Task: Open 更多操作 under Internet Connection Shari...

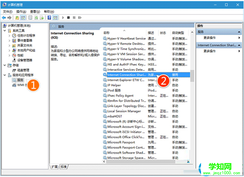Action: click(209, 51)
